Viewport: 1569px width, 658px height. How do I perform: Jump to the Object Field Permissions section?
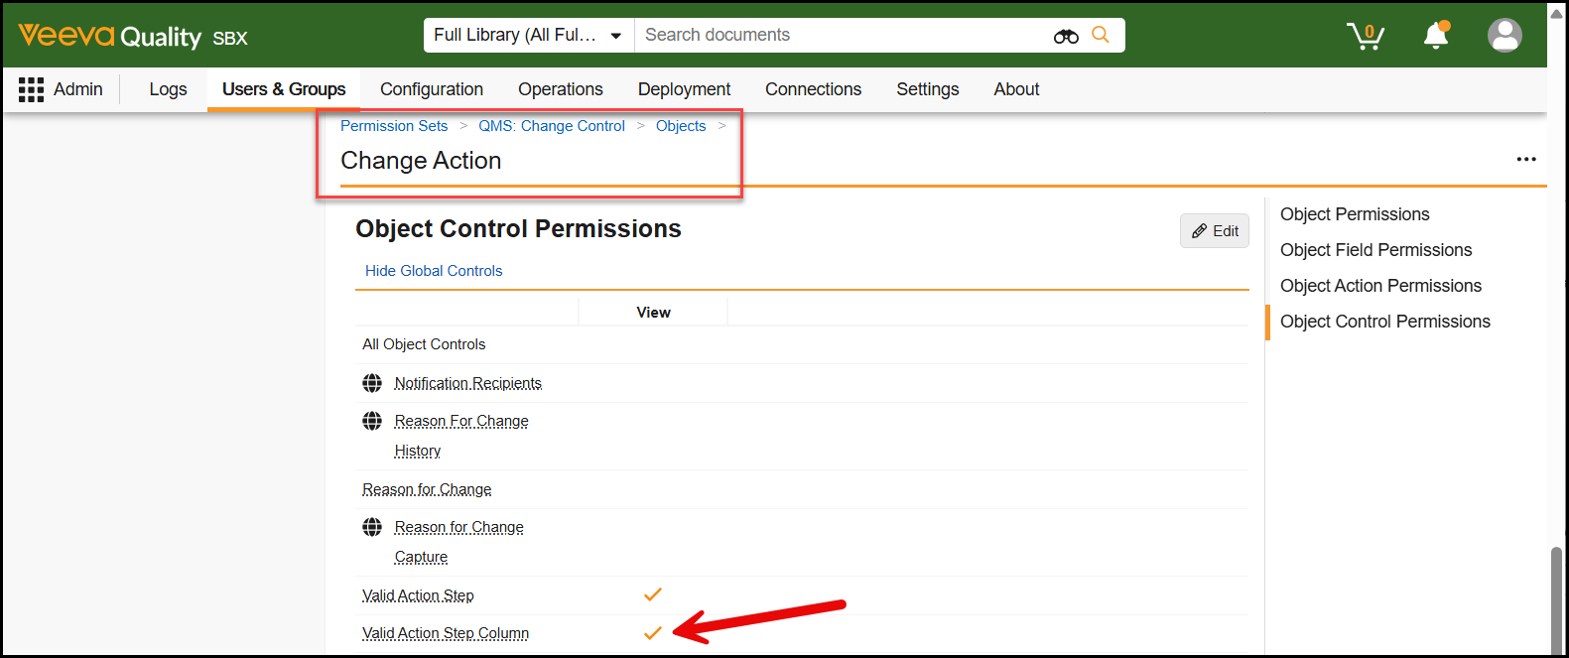1375,250
